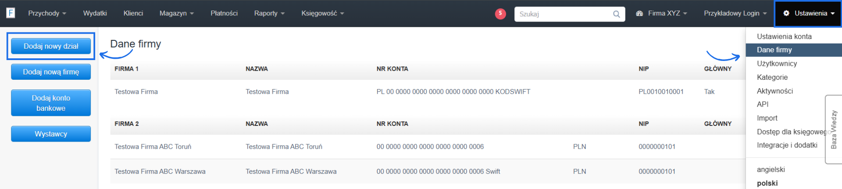Image resolution: width=842 pixels, height=189 pixels.
Task: Focus the Szukaj search field
Action: (x=564, y=14)
